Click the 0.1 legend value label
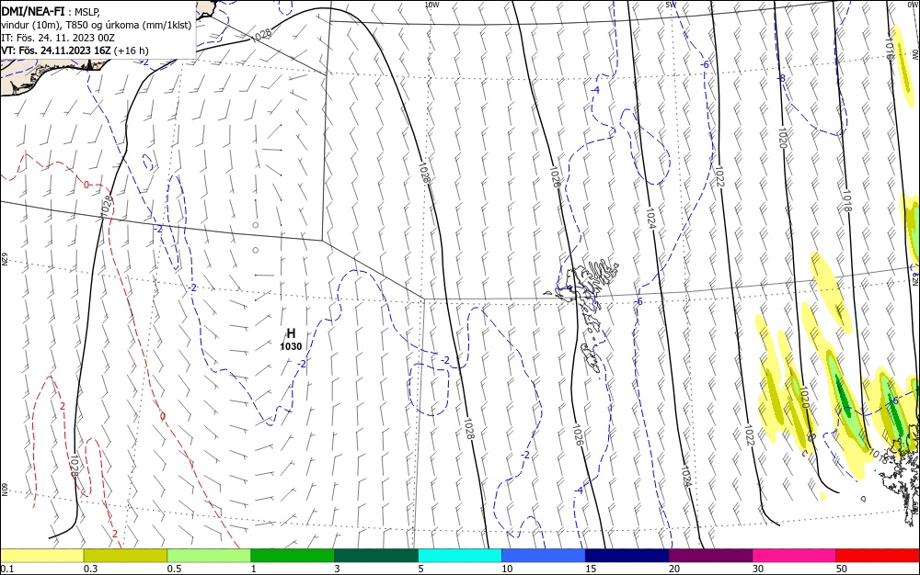This screenshot has height=575, width=920. (7, 569)
